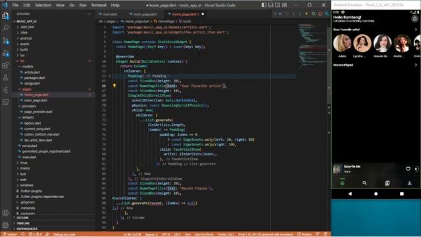Expand the TIMELINE section
Viewport: 421px width, 237px height.
tap(23, 223)
